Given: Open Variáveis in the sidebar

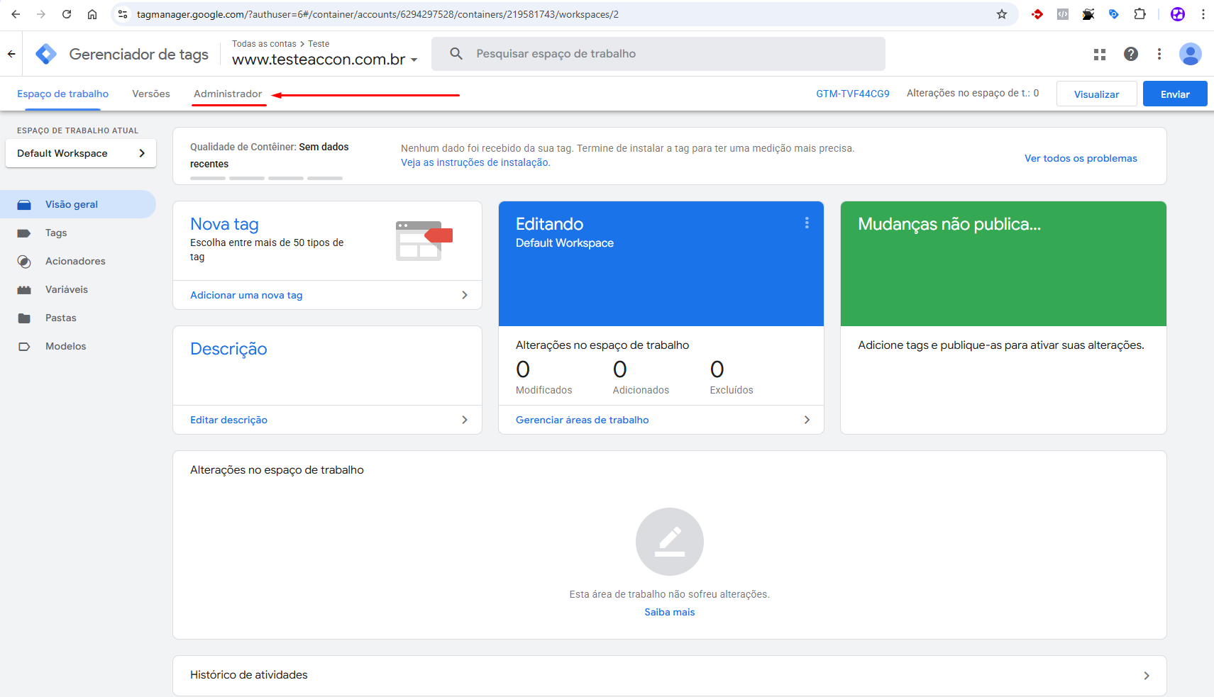Looking at the screenshot, I should pos(67,289).
